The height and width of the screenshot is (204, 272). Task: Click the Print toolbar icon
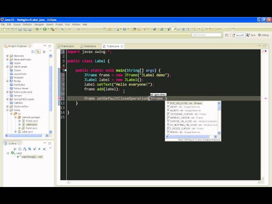click(x=30, y=29)
